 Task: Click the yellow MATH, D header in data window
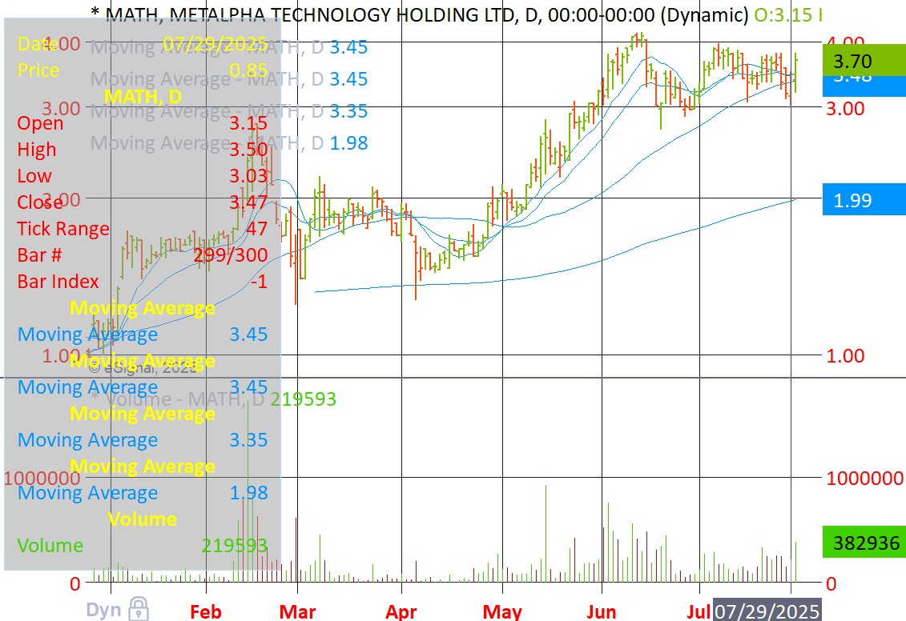tap(142, 96)
